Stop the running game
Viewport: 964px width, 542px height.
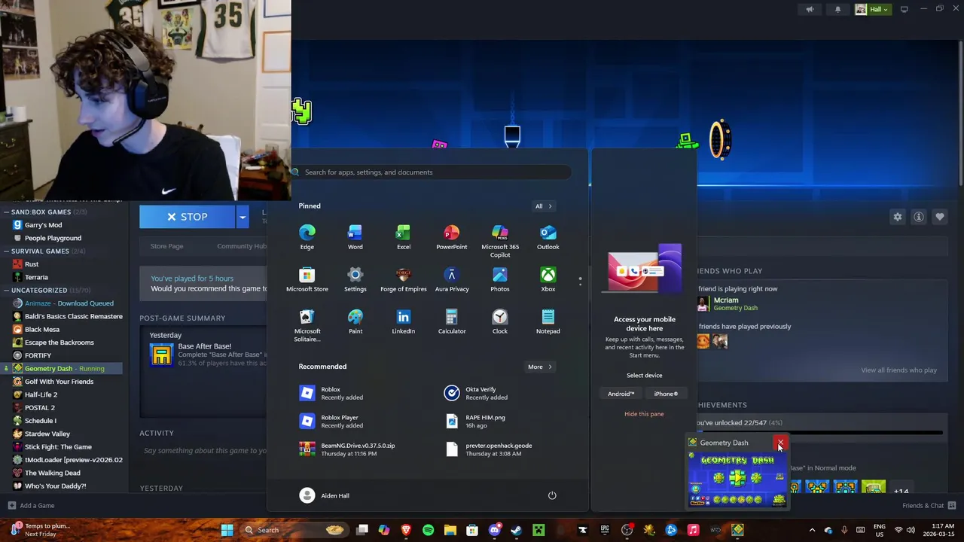188,217
